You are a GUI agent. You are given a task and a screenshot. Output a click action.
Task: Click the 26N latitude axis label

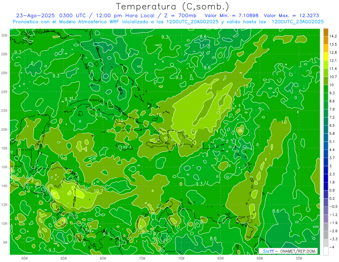[5, 73]
